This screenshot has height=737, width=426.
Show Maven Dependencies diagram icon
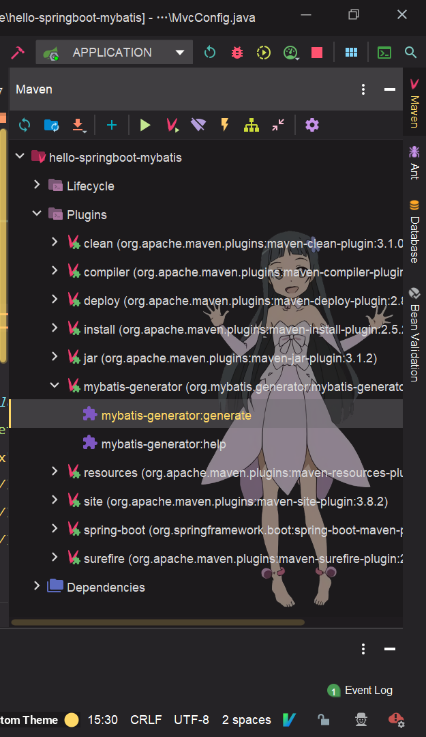(252, 125)
